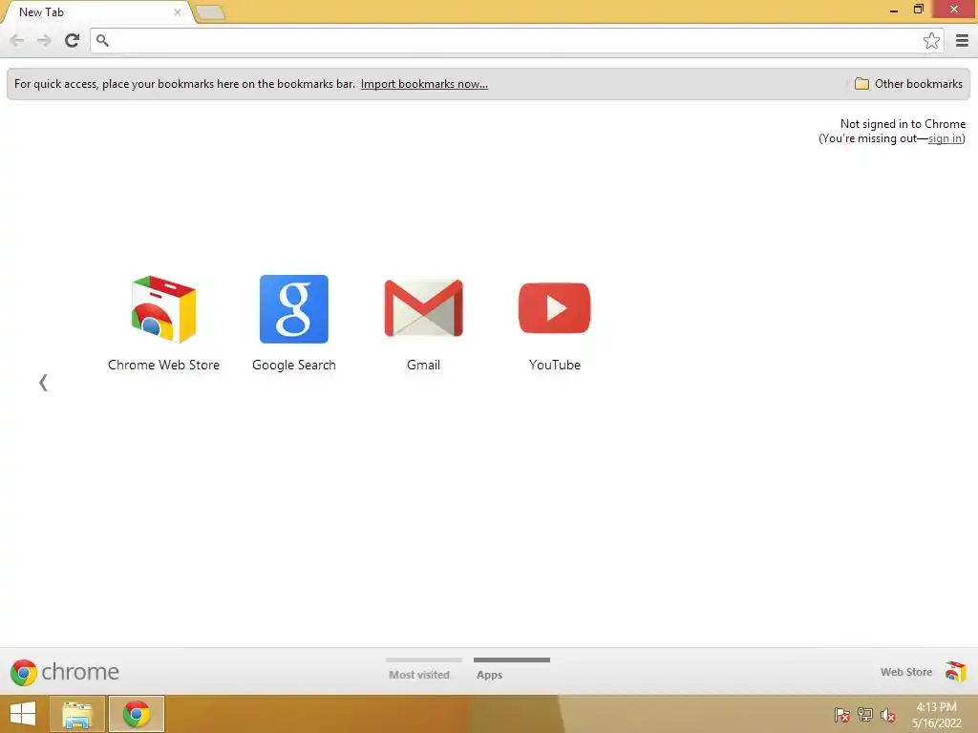
Task: Click the YouTube label text
Action: 555,366
